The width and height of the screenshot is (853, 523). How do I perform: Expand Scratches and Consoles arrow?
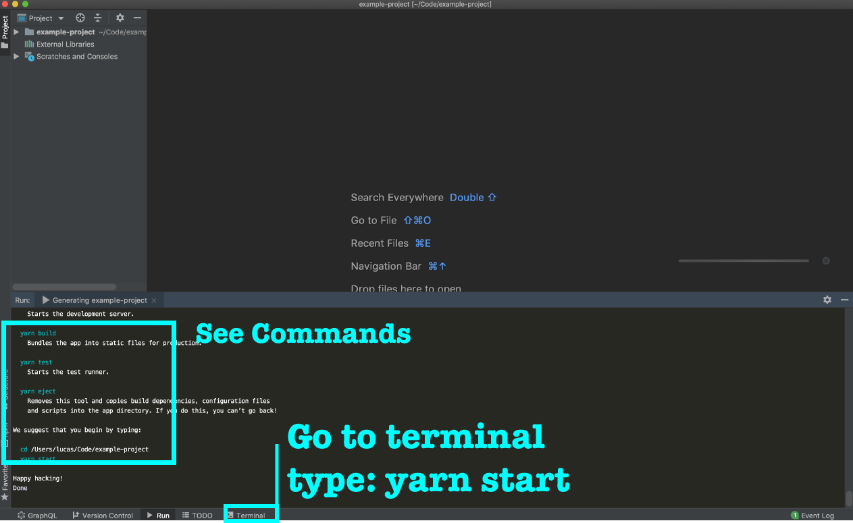16,57
